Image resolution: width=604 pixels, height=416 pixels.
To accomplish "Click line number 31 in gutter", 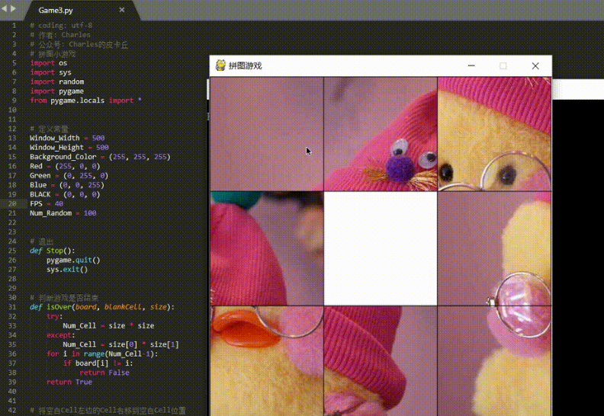I will [x=12, y=307].
